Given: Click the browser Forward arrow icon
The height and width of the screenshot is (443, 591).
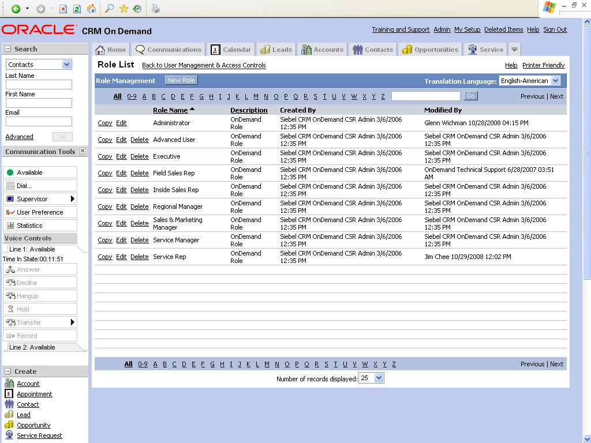Looking at the screenshot, I should tap(40, 9).
